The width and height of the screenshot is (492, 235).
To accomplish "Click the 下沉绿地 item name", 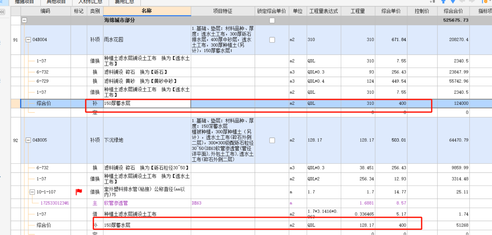I will [113, 140].
